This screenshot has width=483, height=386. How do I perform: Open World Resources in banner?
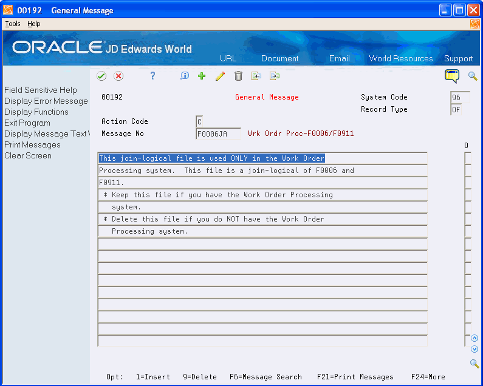[401, 58]
